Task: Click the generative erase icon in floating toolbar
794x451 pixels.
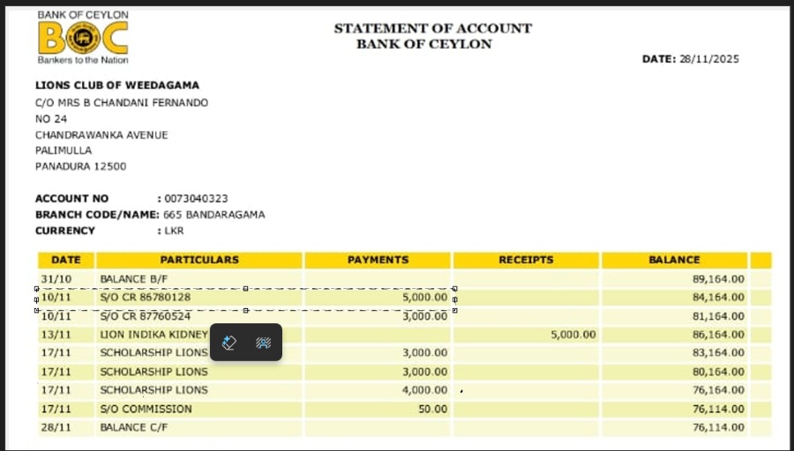Action: pyautogui.click(x=229, y=343)
